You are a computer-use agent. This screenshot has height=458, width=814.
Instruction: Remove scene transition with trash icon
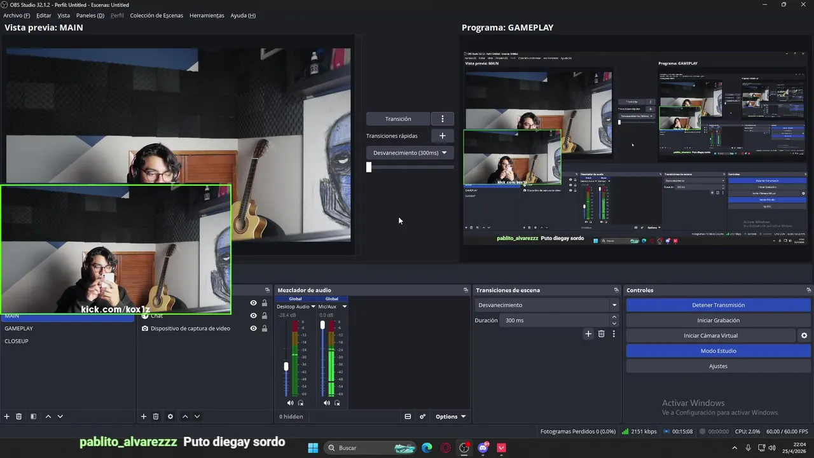coord(601,334)
